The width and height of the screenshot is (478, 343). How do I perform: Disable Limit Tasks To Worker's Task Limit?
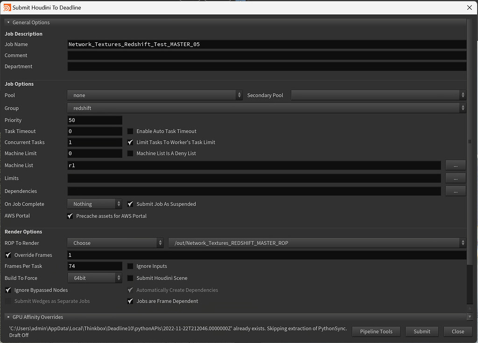[130, 142]
